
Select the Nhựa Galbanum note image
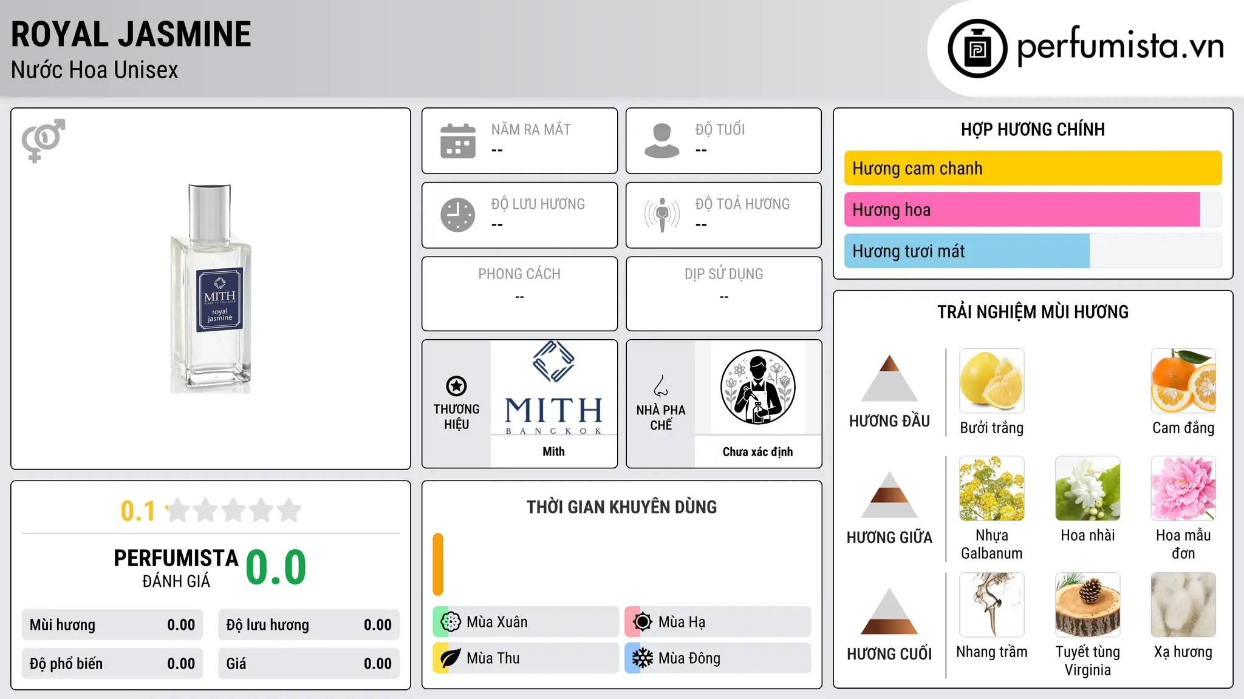tap(992, 488)
